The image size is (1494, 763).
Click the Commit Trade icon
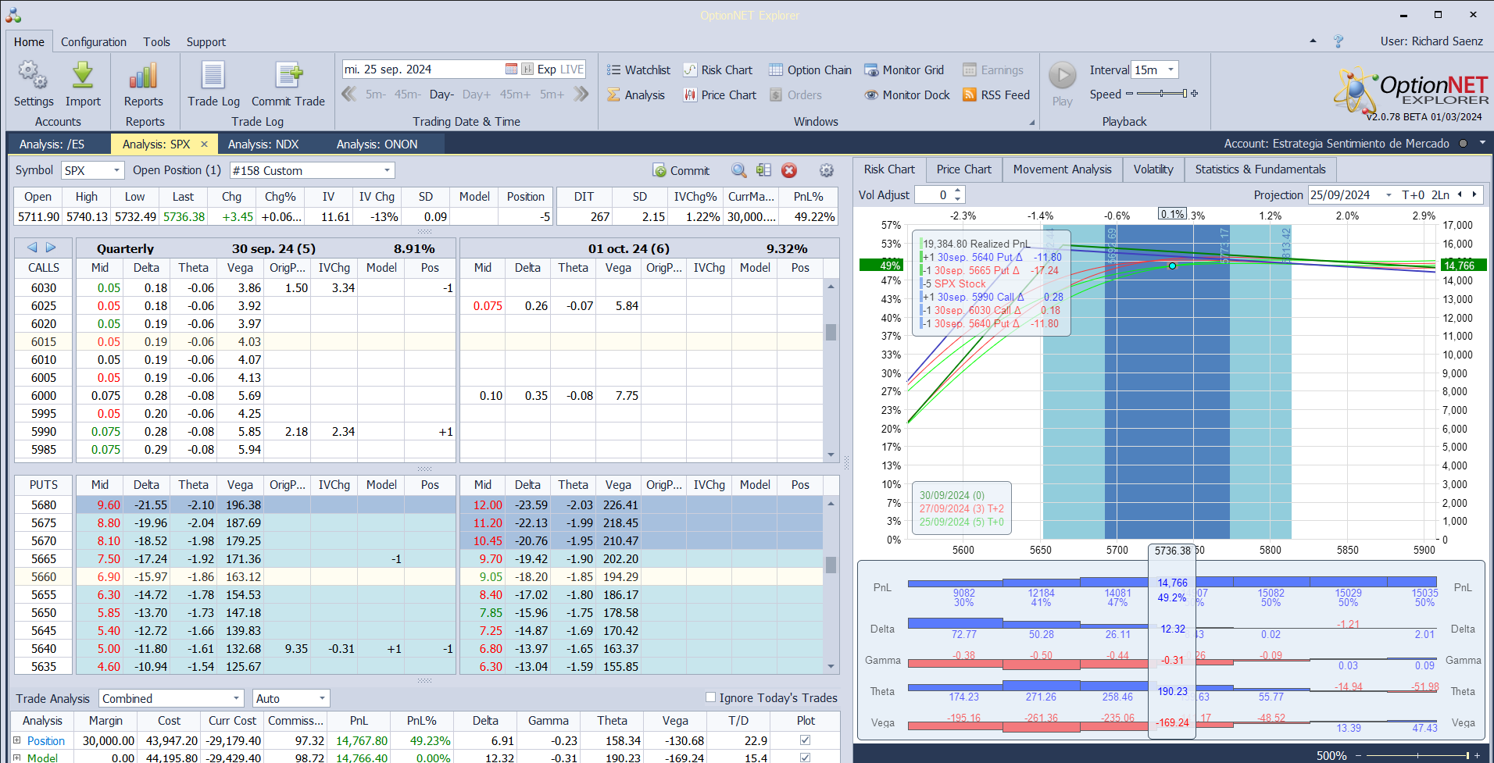(x=288, y=76)
